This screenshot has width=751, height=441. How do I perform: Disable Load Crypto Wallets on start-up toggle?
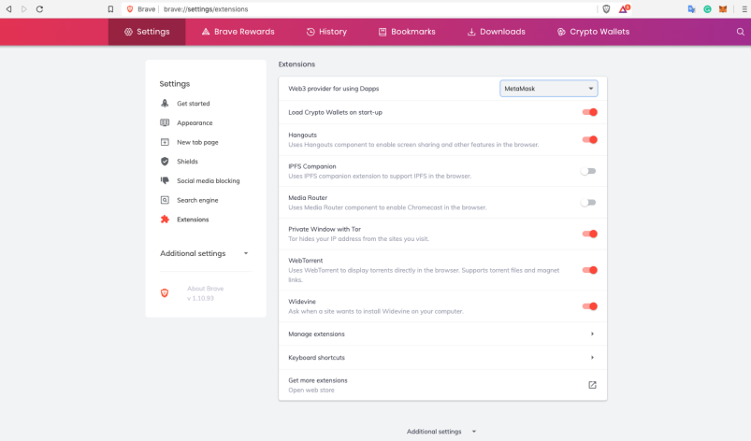(x=589, y=112)
